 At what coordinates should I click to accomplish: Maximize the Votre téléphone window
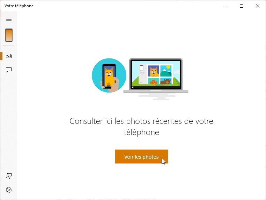click(x=242, y=6)
